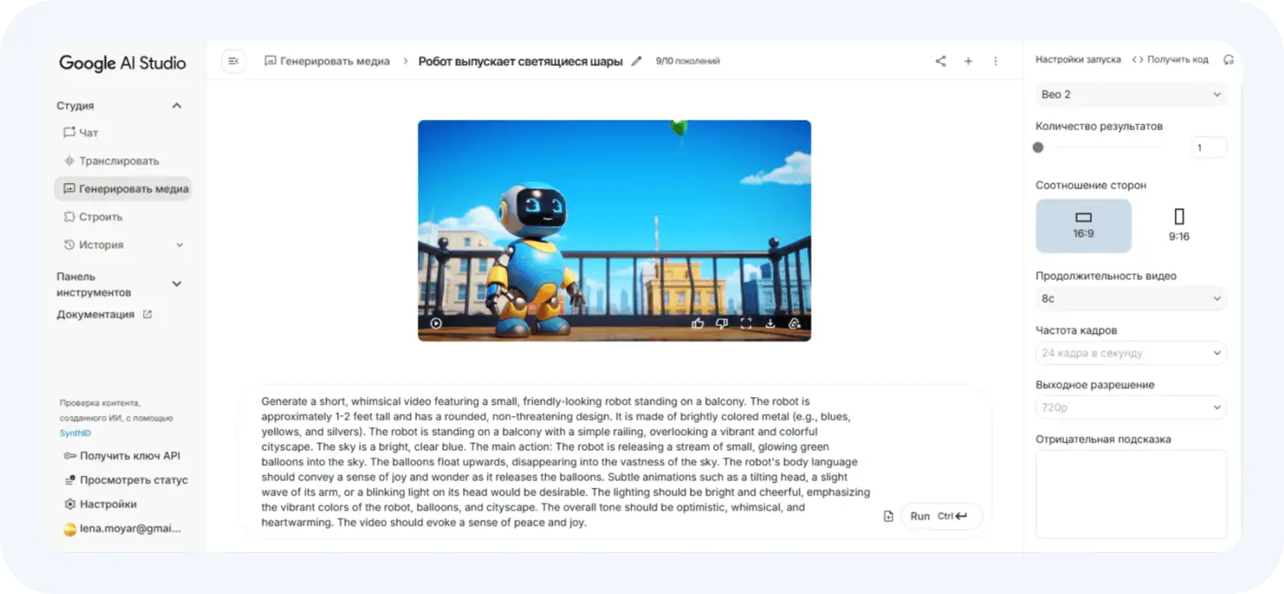Click Настройки запуска tab
Image resolution: width=1284 pixels, height=594 pixels.
pyautogui.click(x=1078, y=60)
